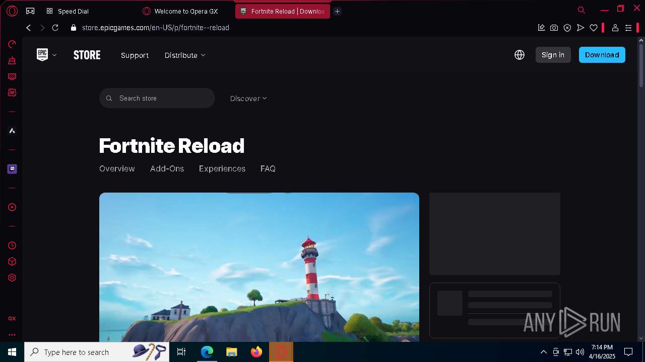The image size is (645, 362).
Task: Open the Windows Start menu
Action: (12, 352)
